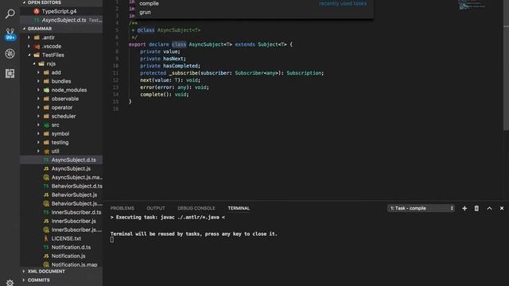509x286 pixels.
Task: Open the Debug view icon
Action: 10,53
